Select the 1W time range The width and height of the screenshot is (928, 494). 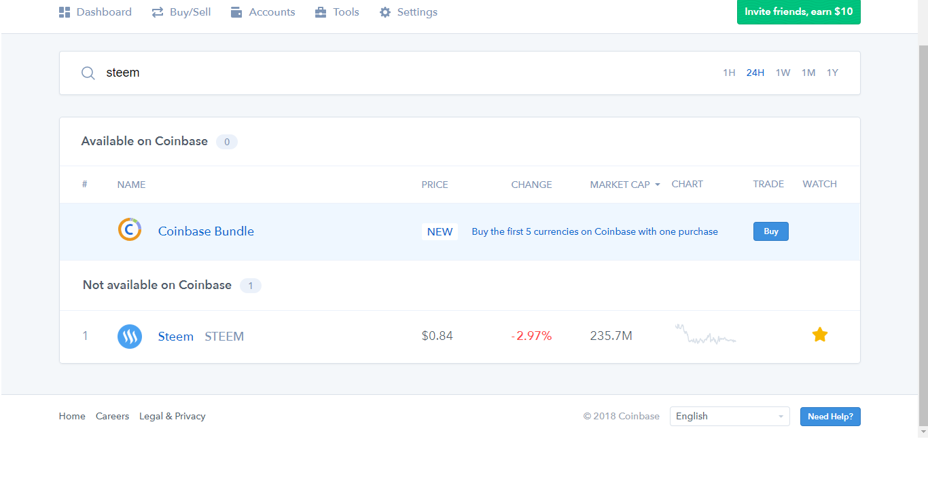783,73
